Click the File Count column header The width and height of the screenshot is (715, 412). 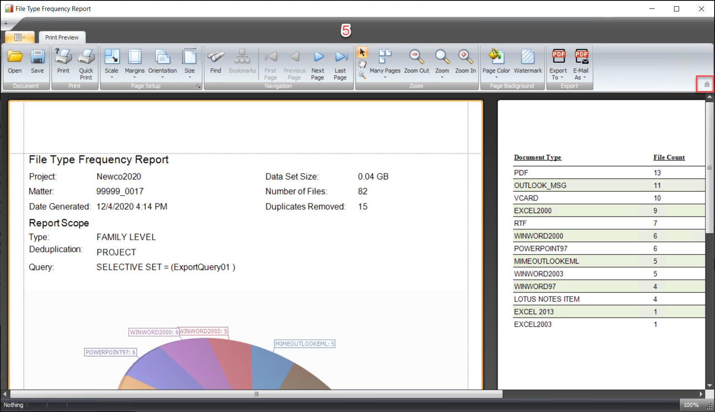[x=669, y=157]
